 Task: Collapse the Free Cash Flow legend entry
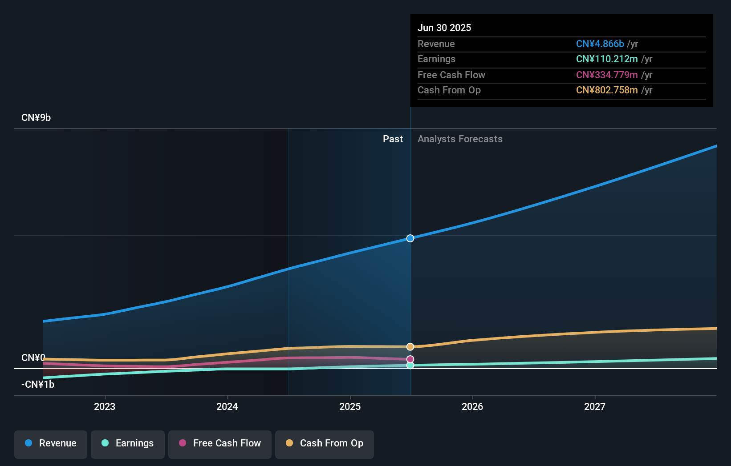click(x=219, y=443)
